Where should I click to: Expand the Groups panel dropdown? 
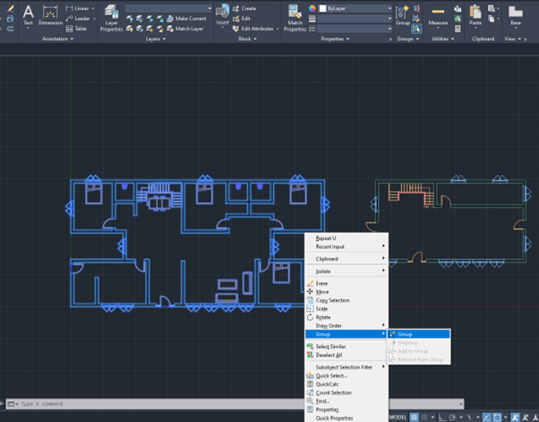pyautogui.click(x=408, y=39)
